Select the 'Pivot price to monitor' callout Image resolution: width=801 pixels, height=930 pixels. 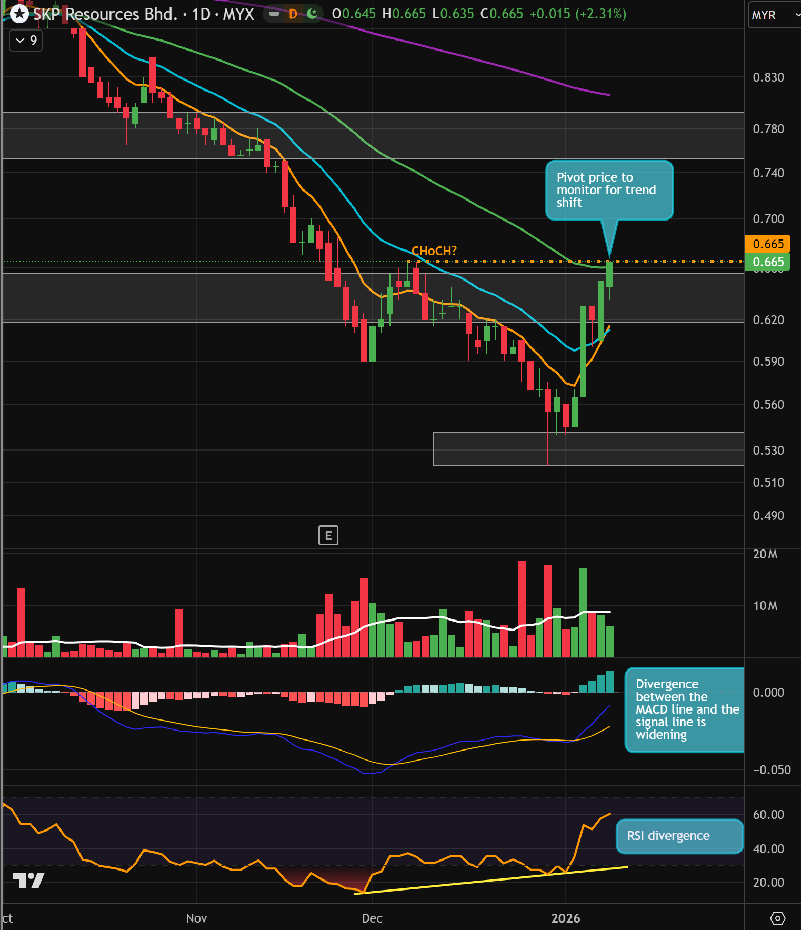coord(609,191)
